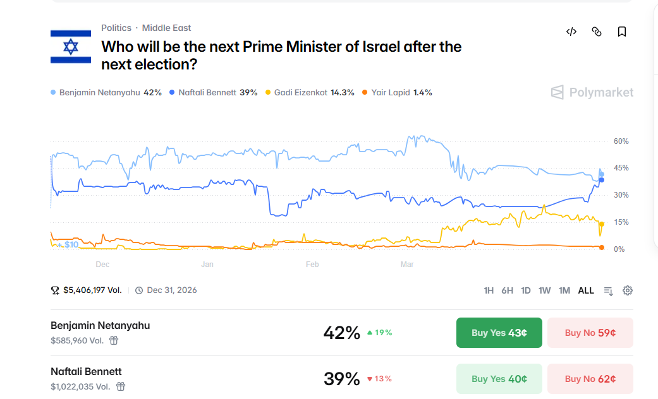Show the 1D chart range

pos(526,290)
